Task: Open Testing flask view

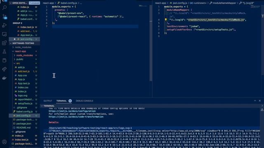Action: [5, 52]
